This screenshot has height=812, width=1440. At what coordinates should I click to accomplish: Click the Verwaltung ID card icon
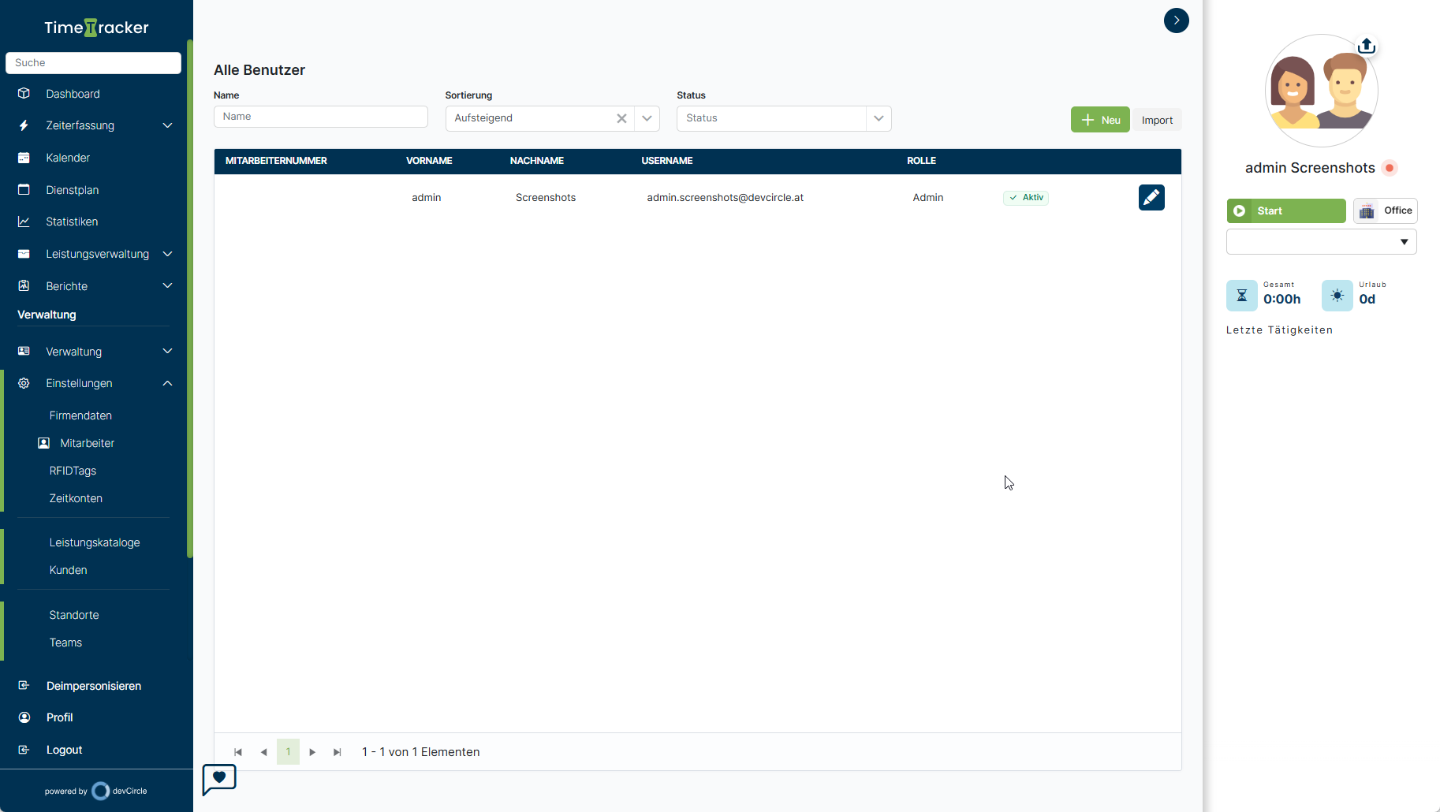point(24,351)
